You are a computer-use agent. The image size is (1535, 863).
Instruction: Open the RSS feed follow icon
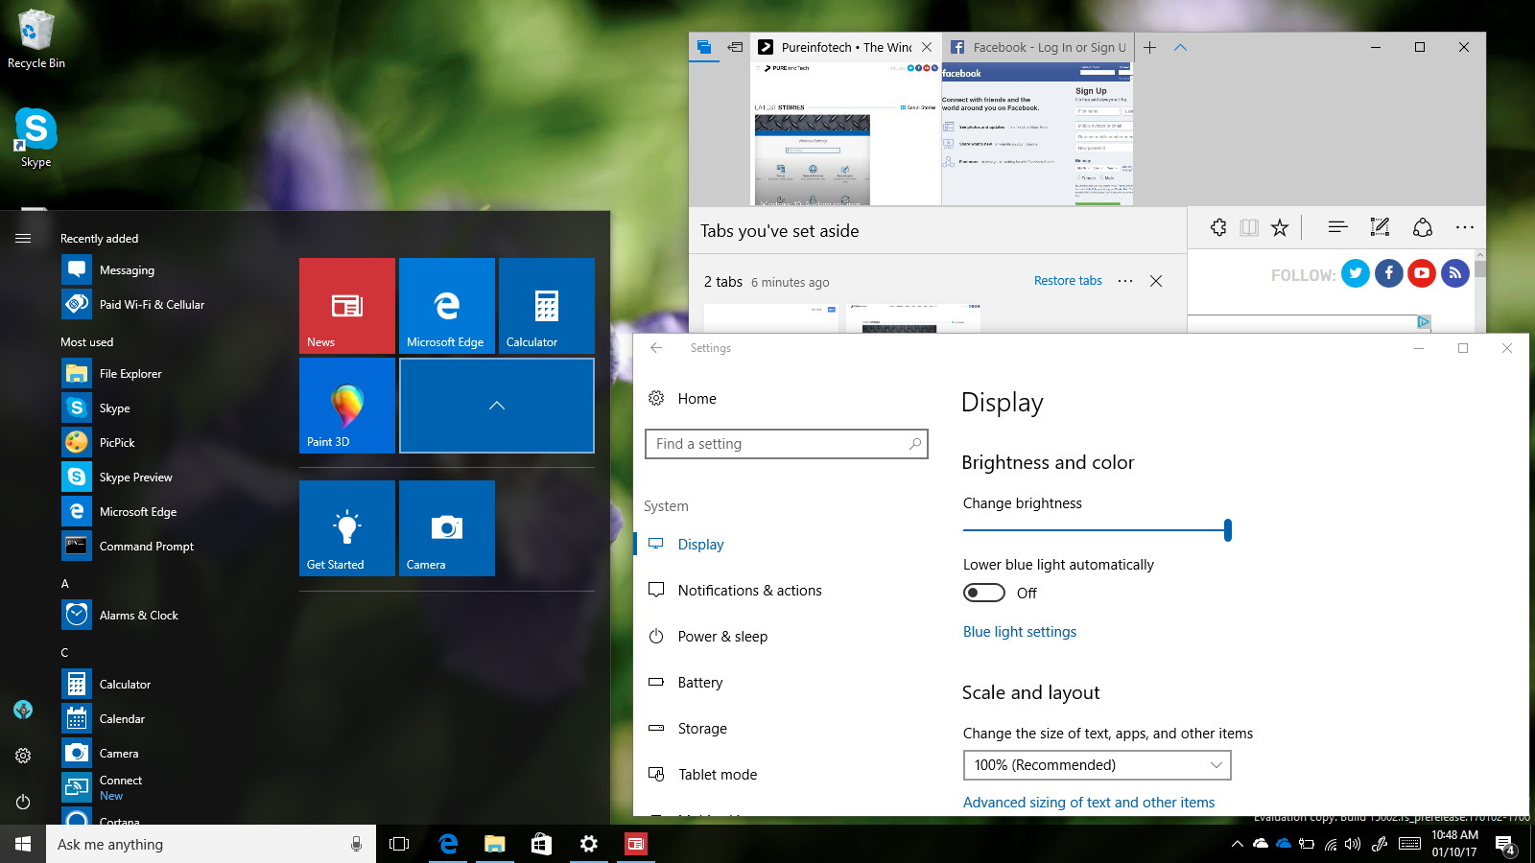pos(1455,273)
